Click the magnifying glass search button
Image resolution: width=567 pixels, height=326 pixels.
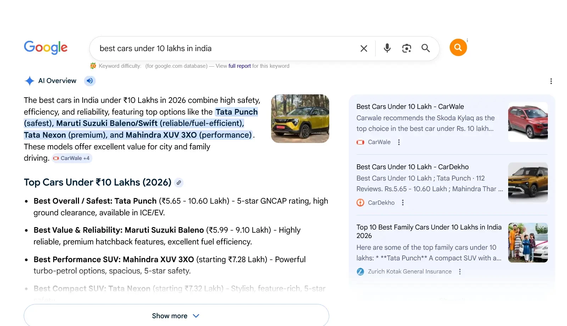426,48
